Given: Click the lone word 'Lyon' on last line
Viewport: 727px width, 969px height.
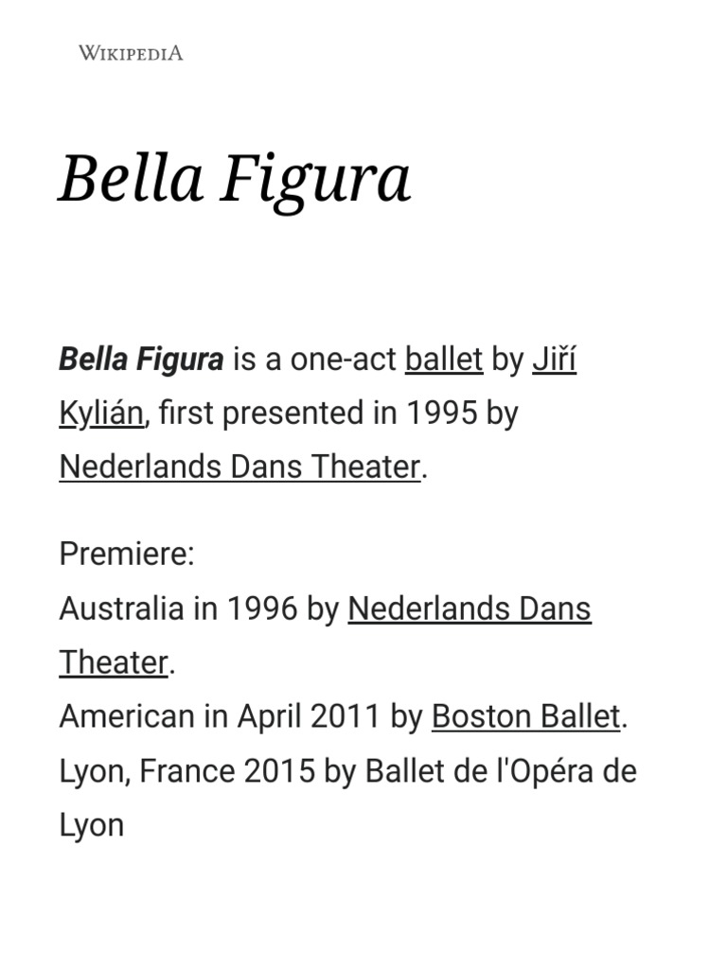Looking at the screenshot, I should pyautogui.click(x=91, y=825).
